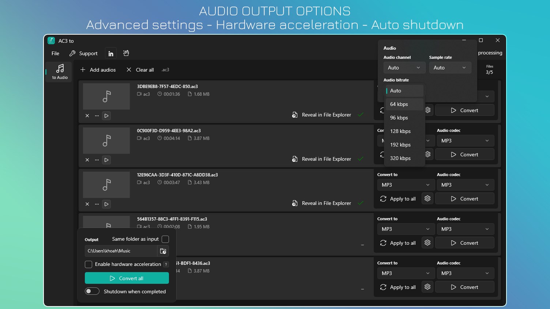This screenshot has height=309, width=550.
Task: Remove 0C900F3D file using X icon
Action: click(87, 160)
